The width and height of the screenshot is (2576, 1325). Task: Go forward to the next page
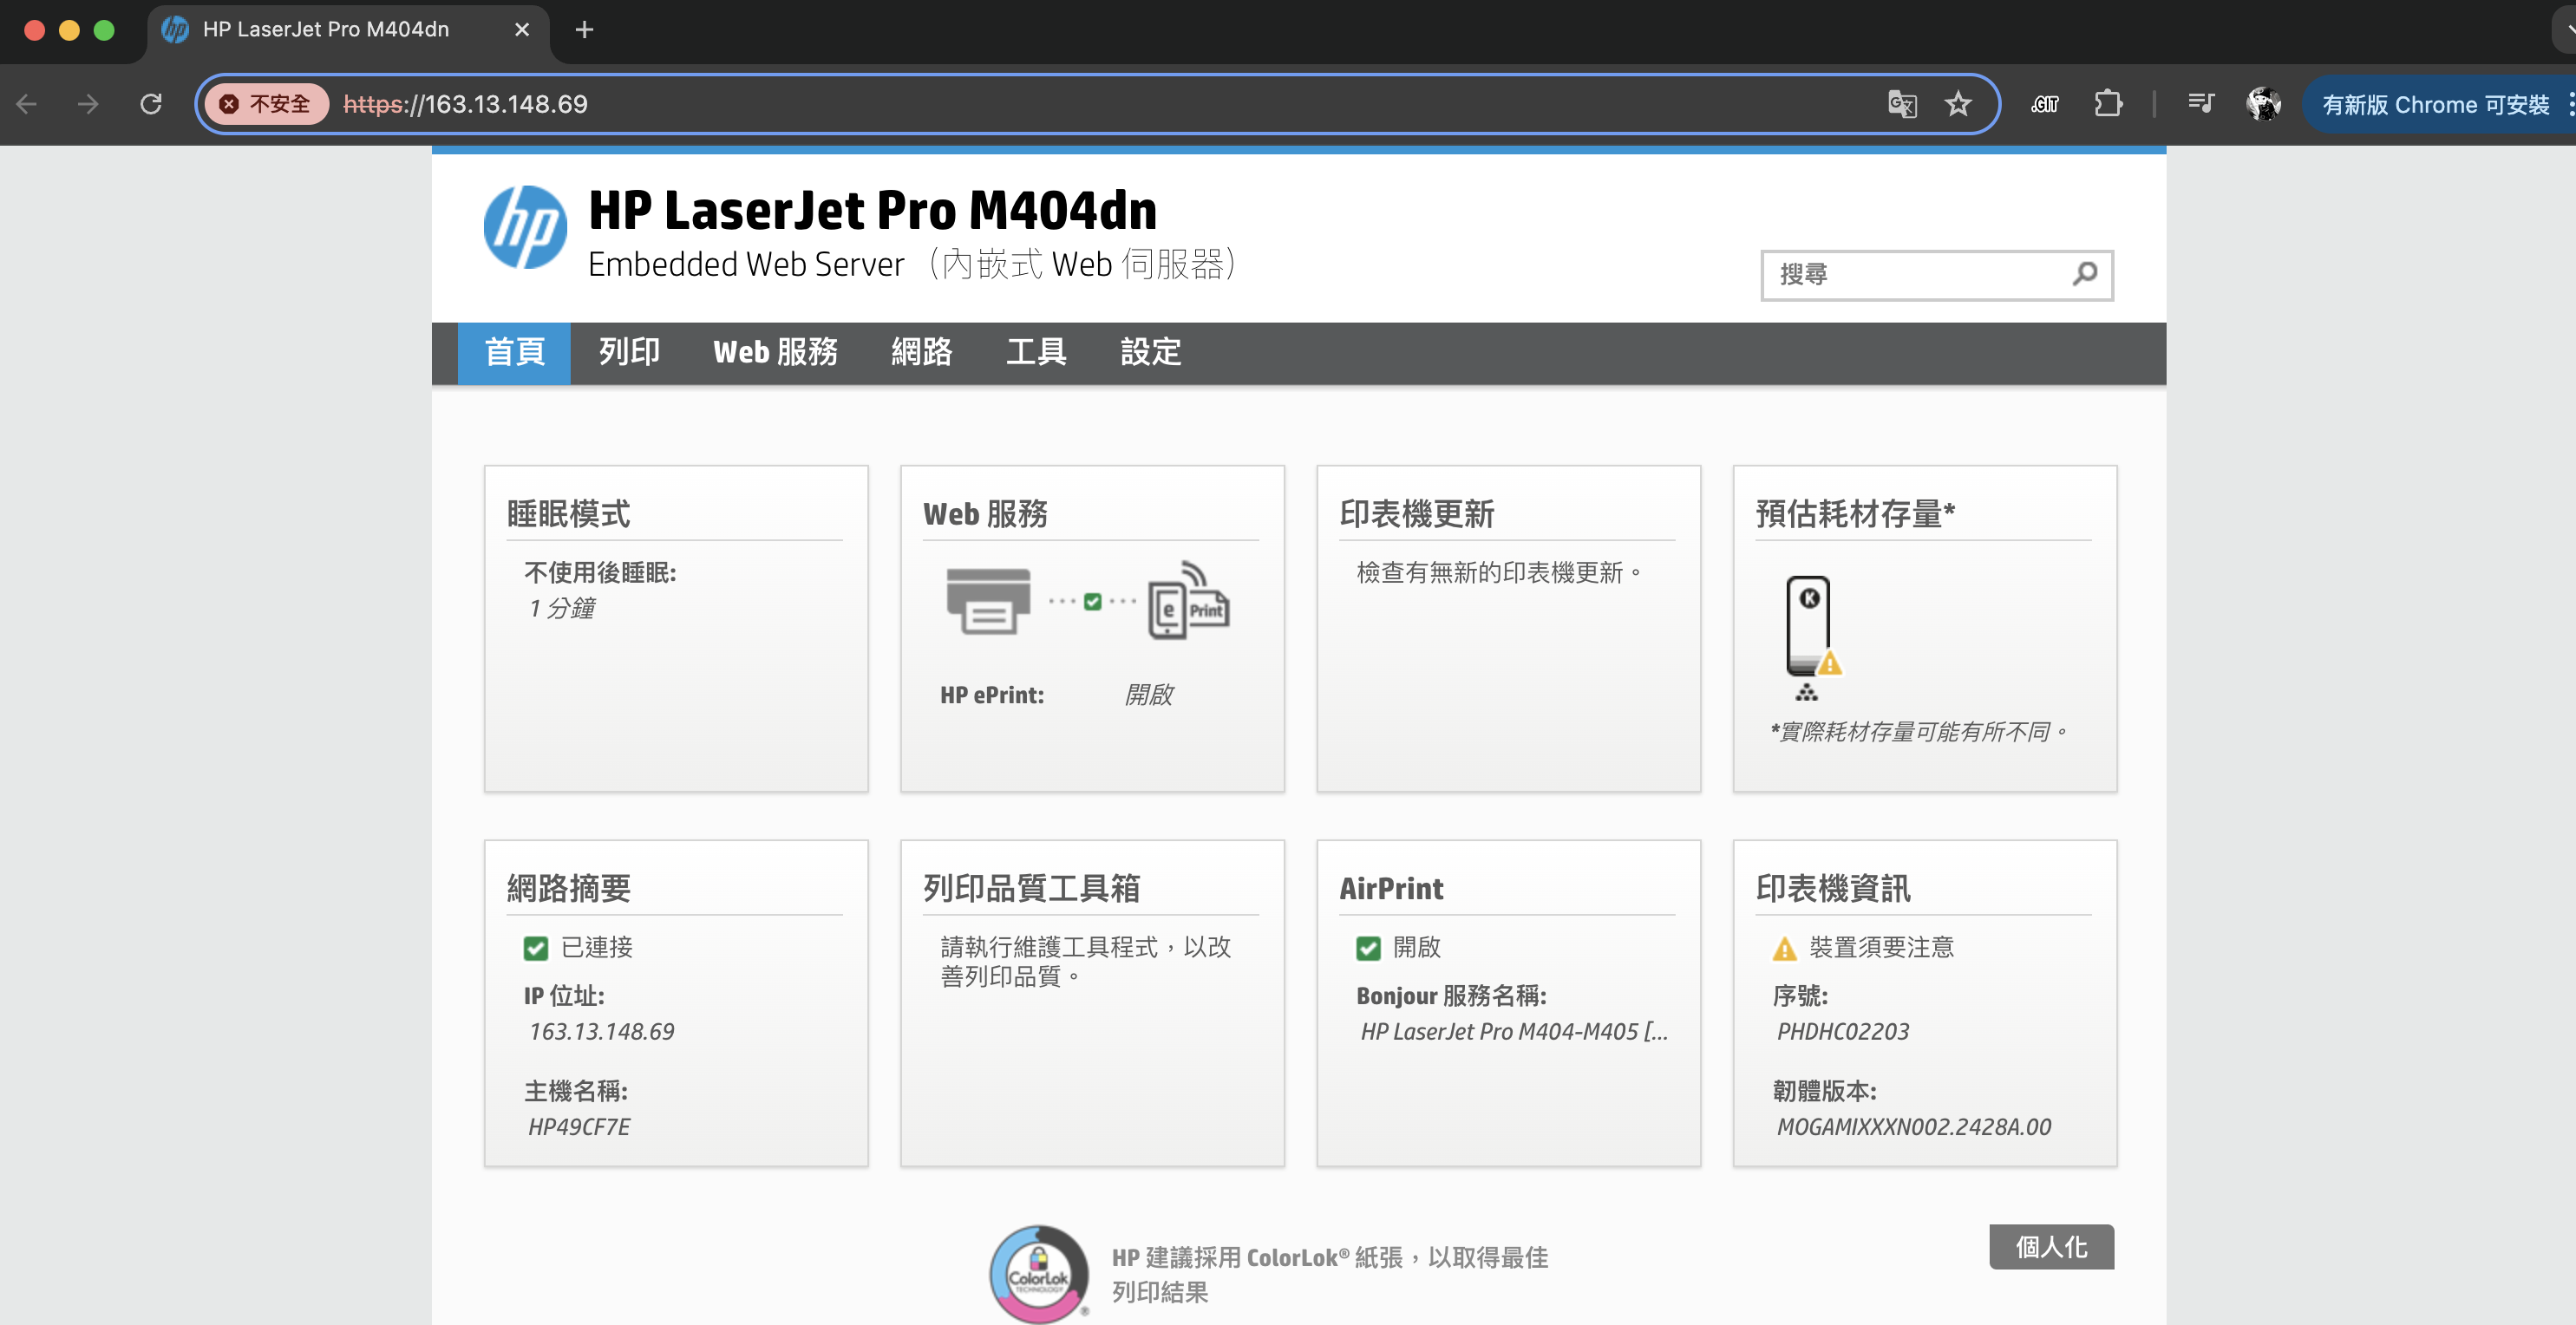coord(88,104)
